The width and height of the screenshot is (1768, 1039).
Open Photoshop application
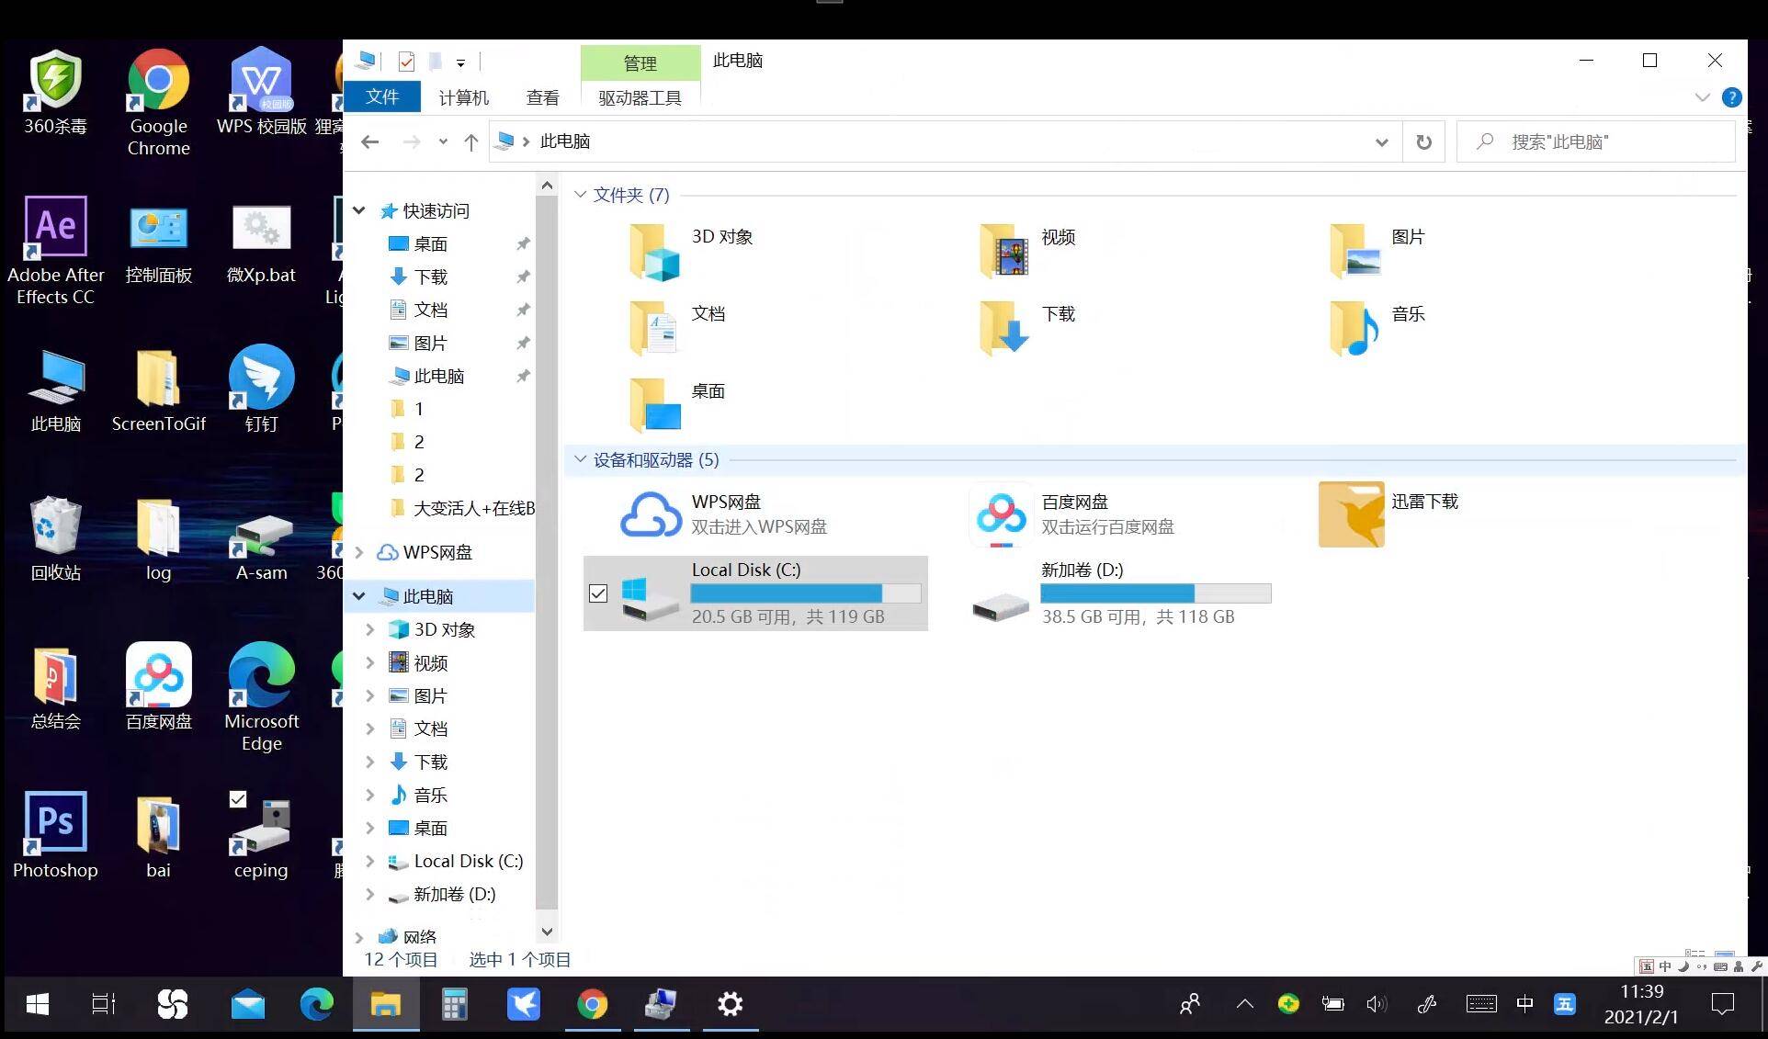pyautogui.click(x=54, y=833)
